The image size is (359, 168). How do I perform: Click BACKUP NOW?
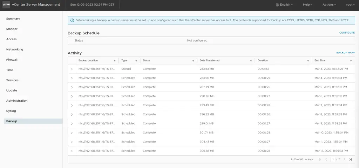pos(345,52)
